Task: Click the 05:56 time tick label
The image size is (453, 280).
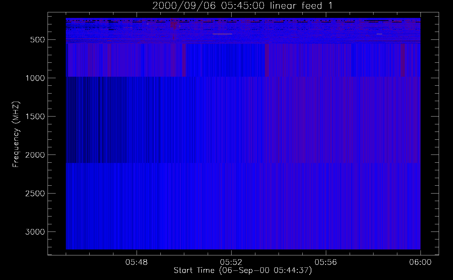Action: pyautogui.click(x=326, y=262)
